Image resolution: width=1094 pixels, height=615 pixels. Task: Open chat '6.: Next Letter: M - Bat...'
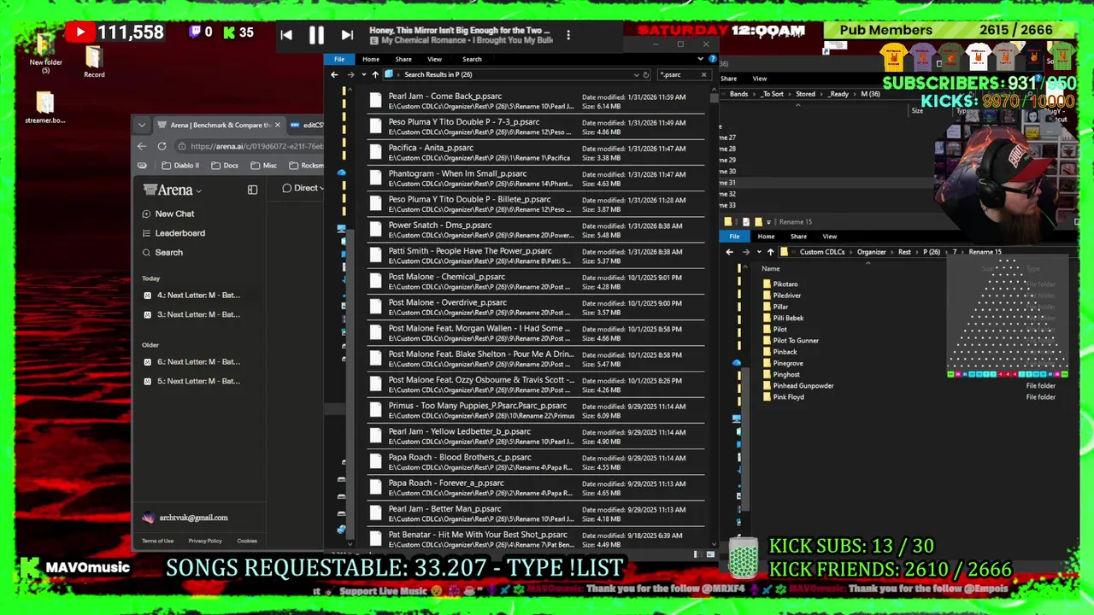pos(192,362)
